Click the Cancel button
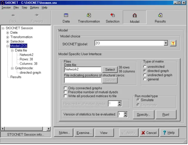 [149, 133]
